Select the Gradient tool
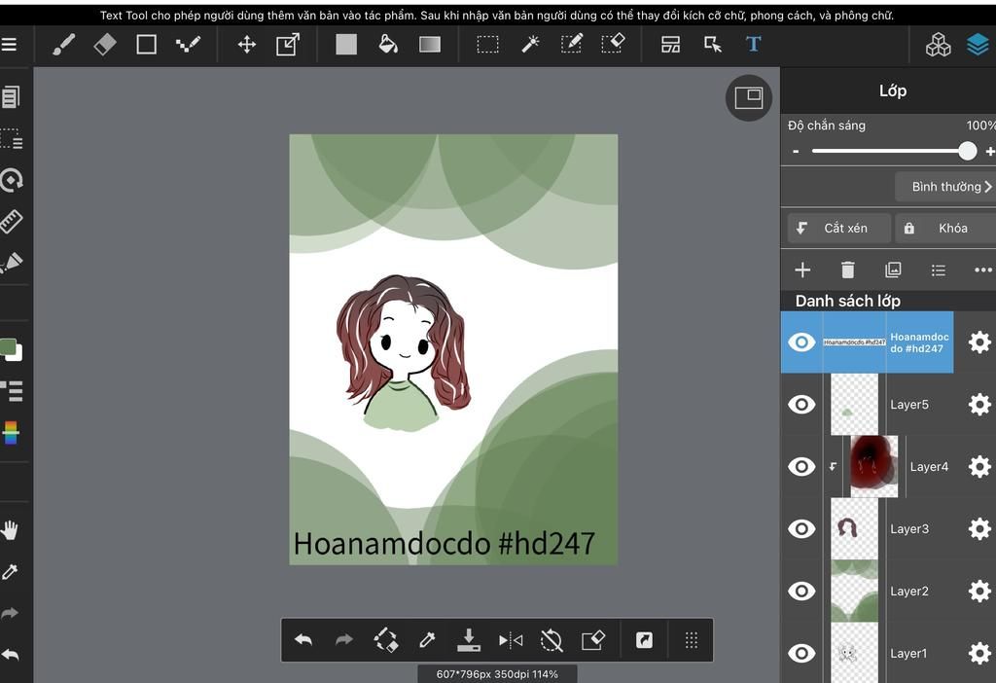 430,45
